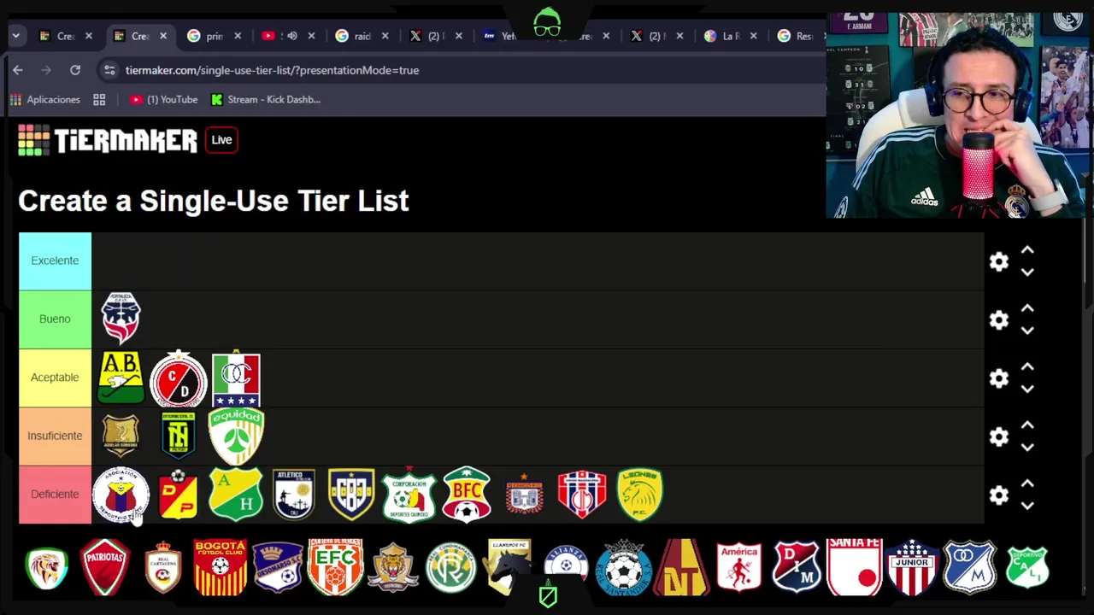1094x615 pixels.
Task: Click the Live badge button
Action: point(221,140)
